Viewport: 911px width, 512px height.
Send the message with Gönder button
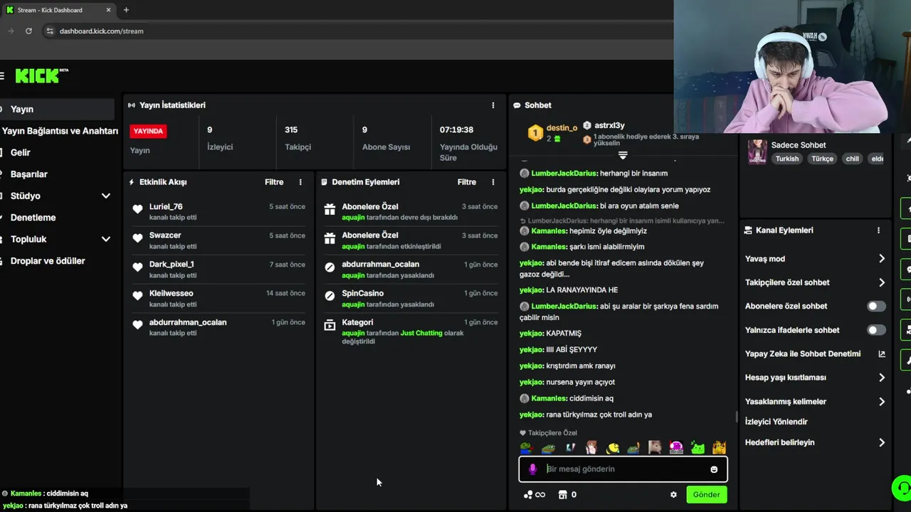[707, 495]
